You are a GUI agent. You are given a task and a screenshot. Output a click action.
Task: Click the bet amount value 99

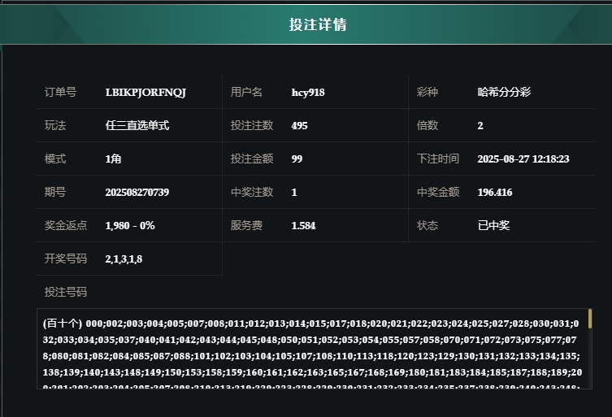pos(297,159)
